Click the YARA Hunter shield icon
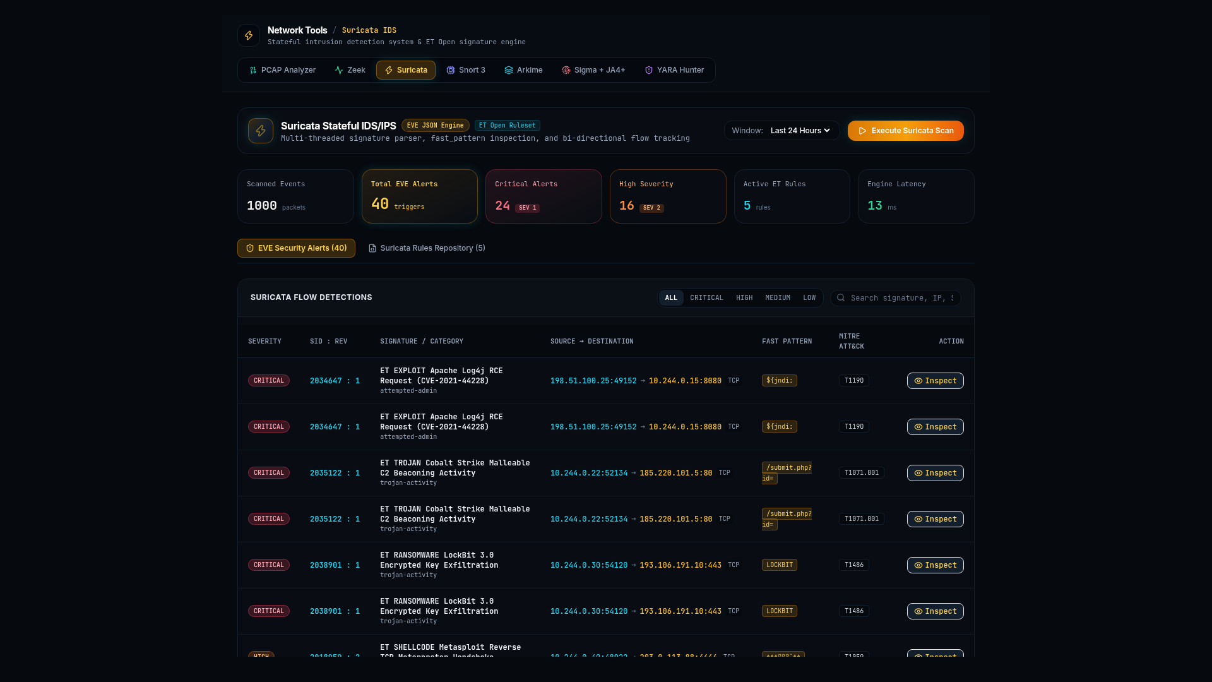This screenshot has height=682, width=1212. point(649,70)
